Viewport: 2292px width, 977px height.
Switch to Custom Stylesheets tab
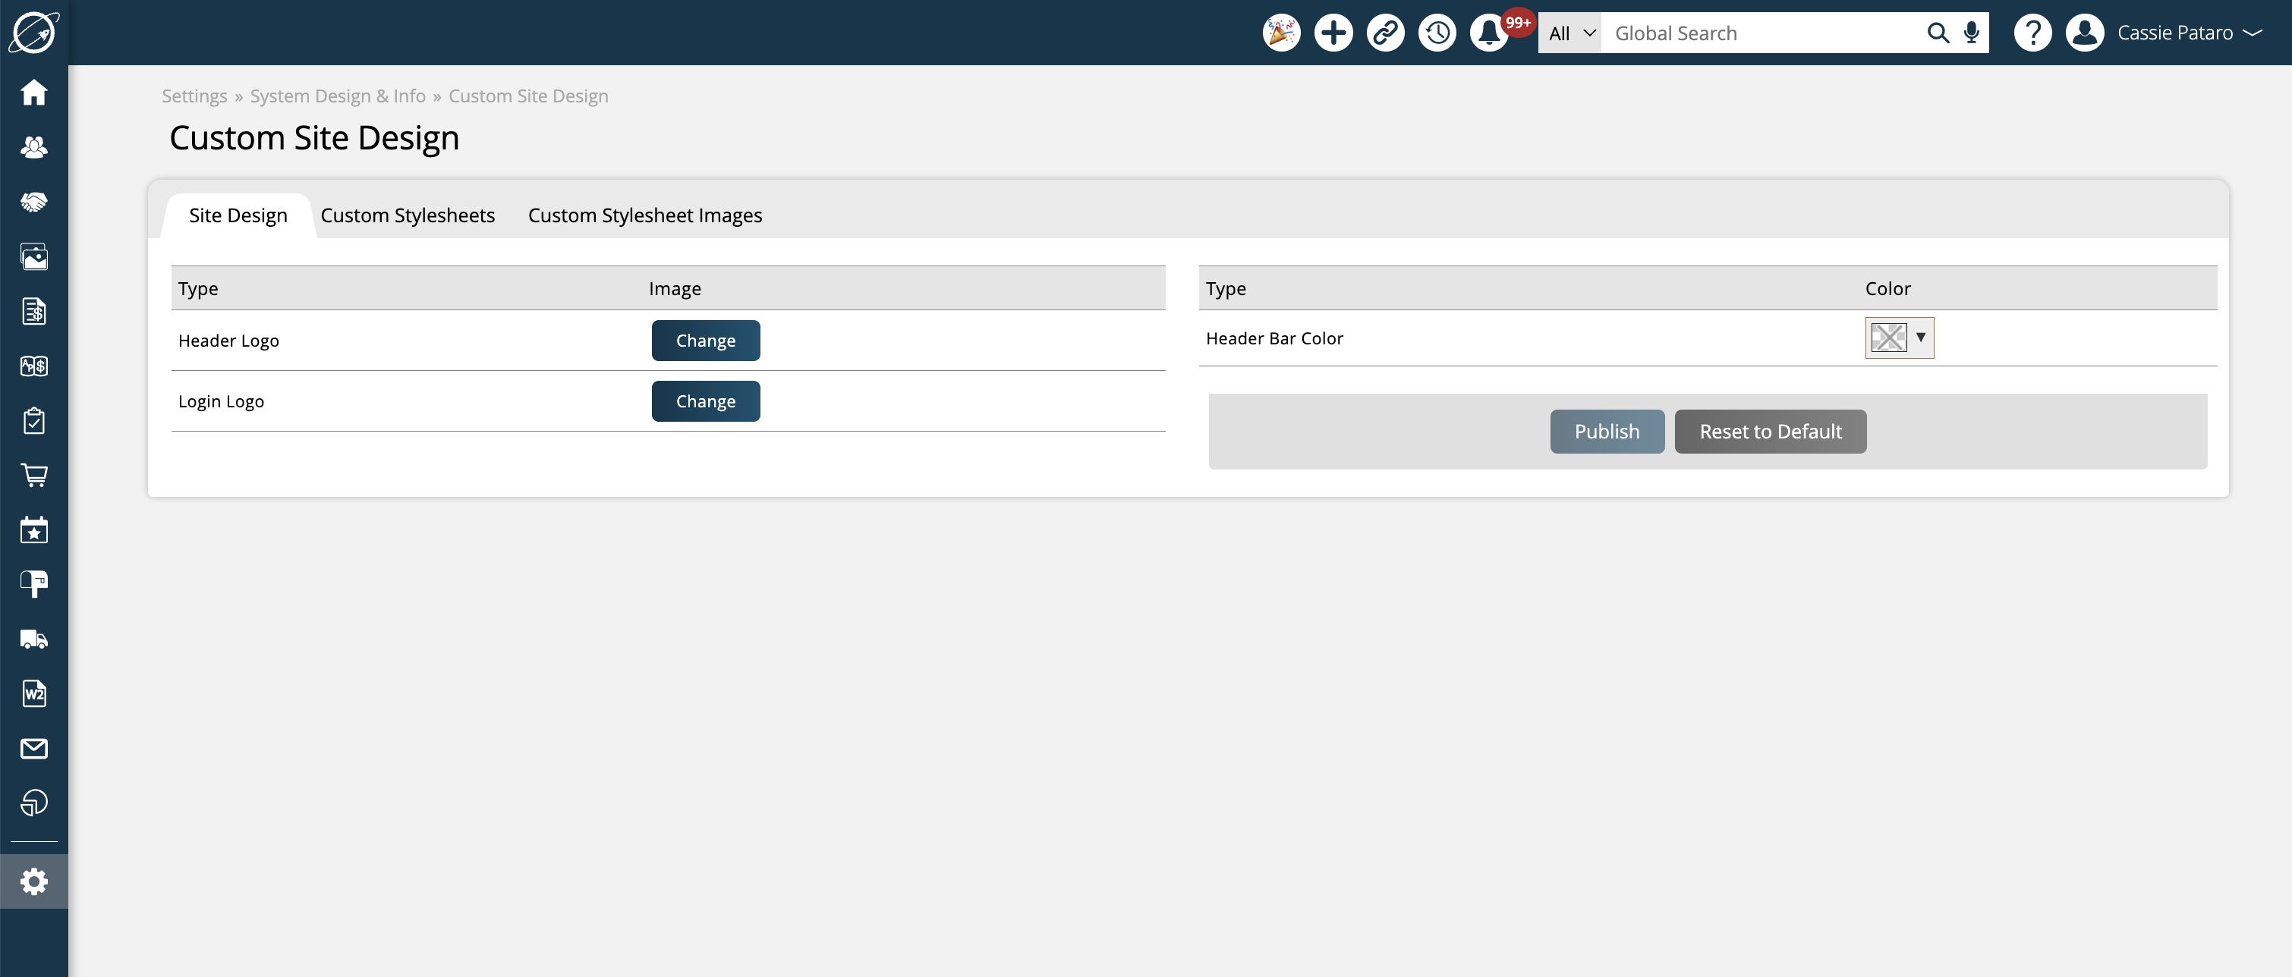pyautogui.click(x=406, y=215)
